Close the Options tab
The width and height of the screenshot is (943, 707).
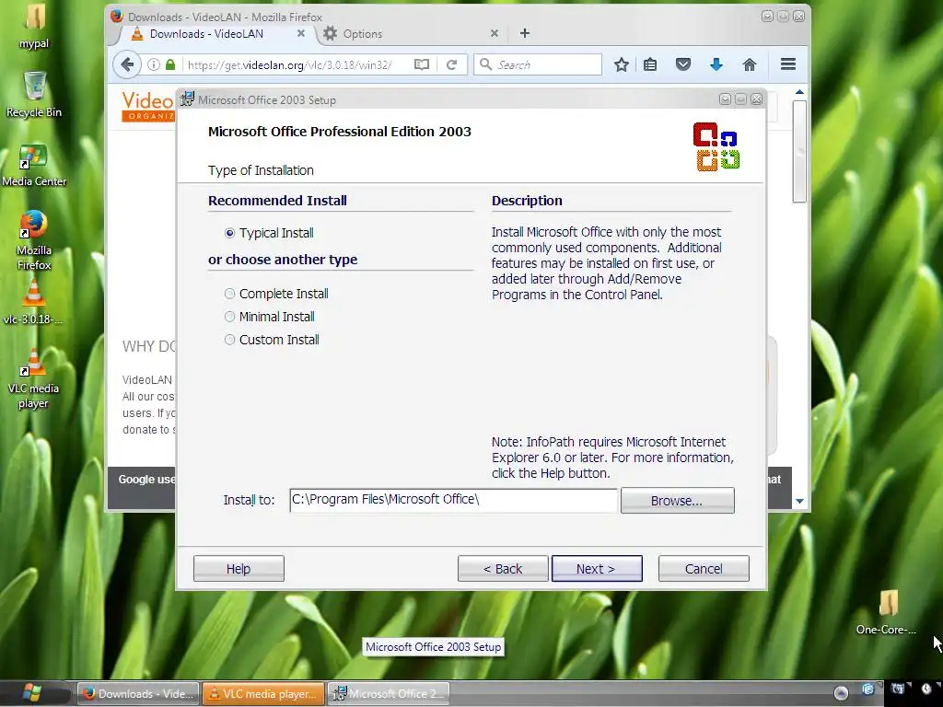(x=495, y=34)
